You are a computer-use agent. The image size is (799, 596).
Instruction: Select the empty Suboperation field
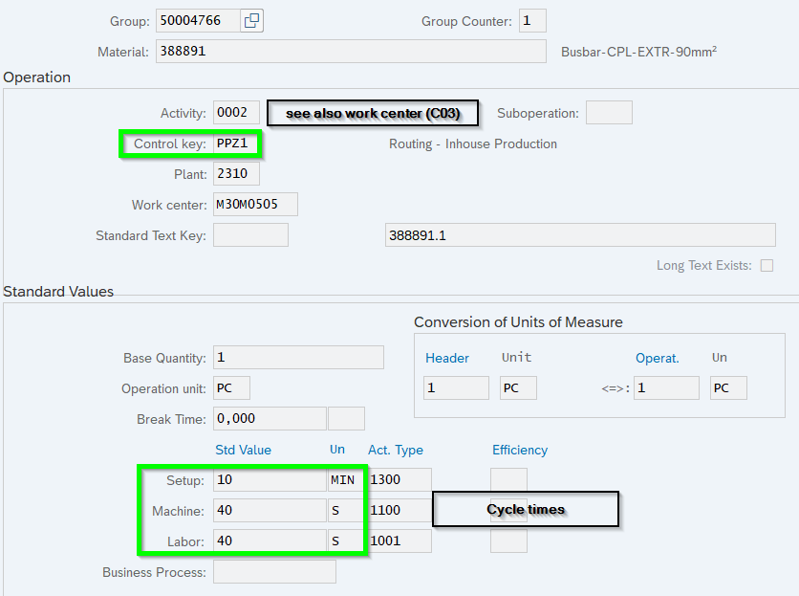[x=608, y=113]
